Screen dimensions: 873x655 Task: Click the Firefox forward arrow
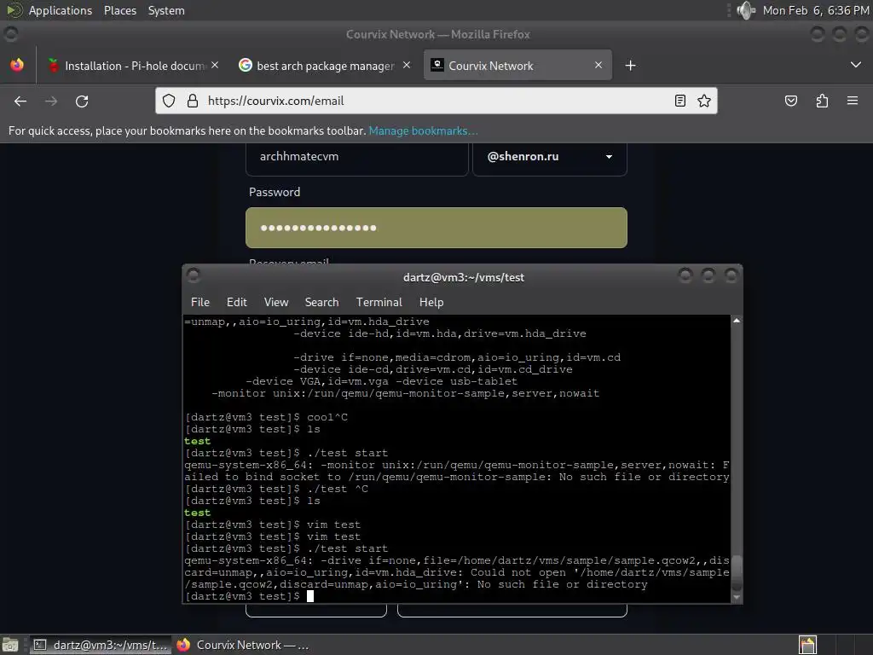tap(51, 101)
